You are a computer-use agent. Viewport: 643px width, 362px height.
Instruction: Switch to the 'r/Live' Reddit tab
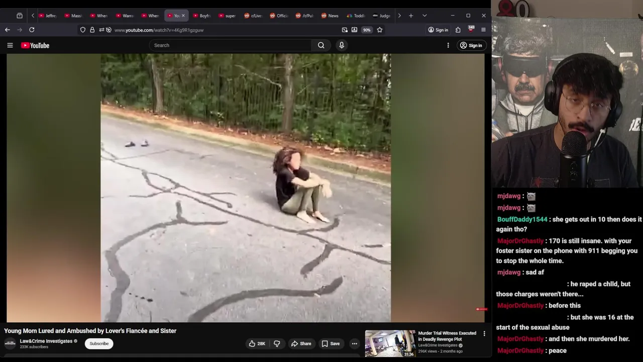[253, 16]
